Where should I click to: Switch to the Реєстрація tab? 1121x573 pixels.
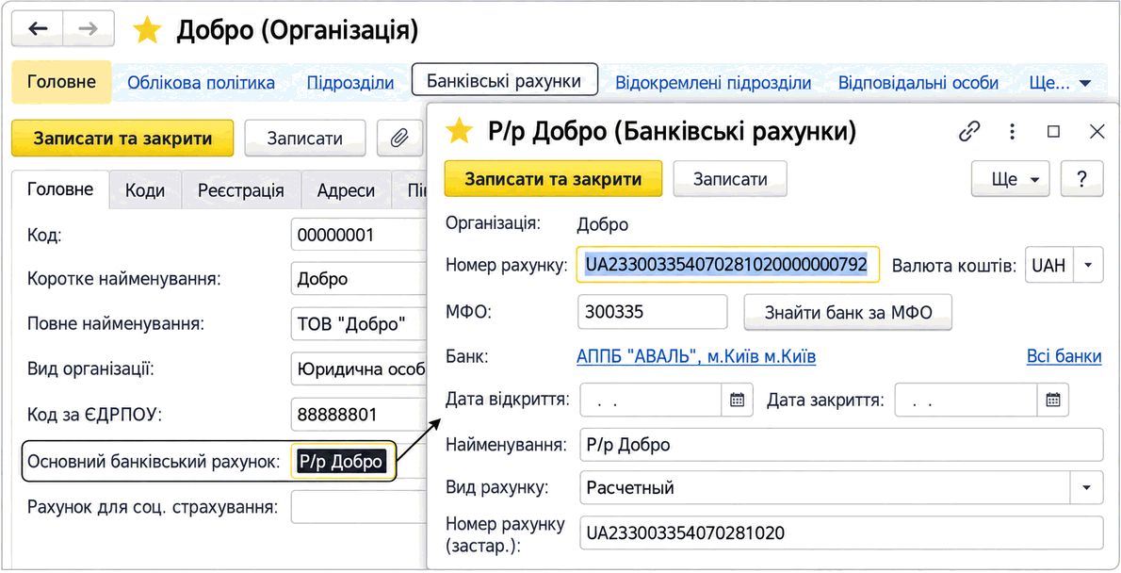(241, 190)
